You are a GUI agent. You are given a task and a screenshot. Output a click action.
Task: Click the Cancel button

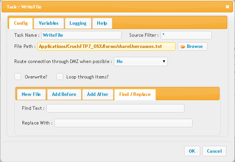click(x=214, y=151)
